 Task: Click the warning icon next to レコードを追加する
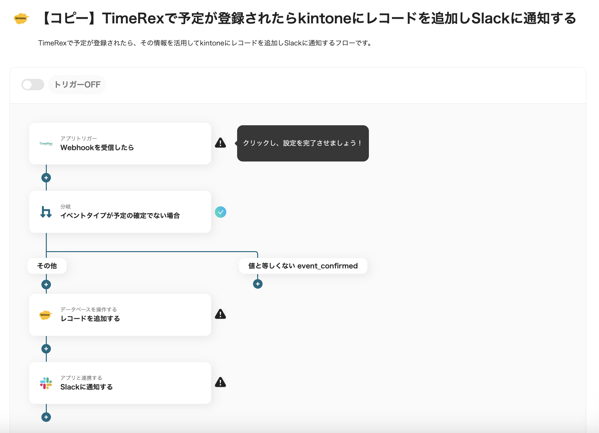[x=220, y=314]
